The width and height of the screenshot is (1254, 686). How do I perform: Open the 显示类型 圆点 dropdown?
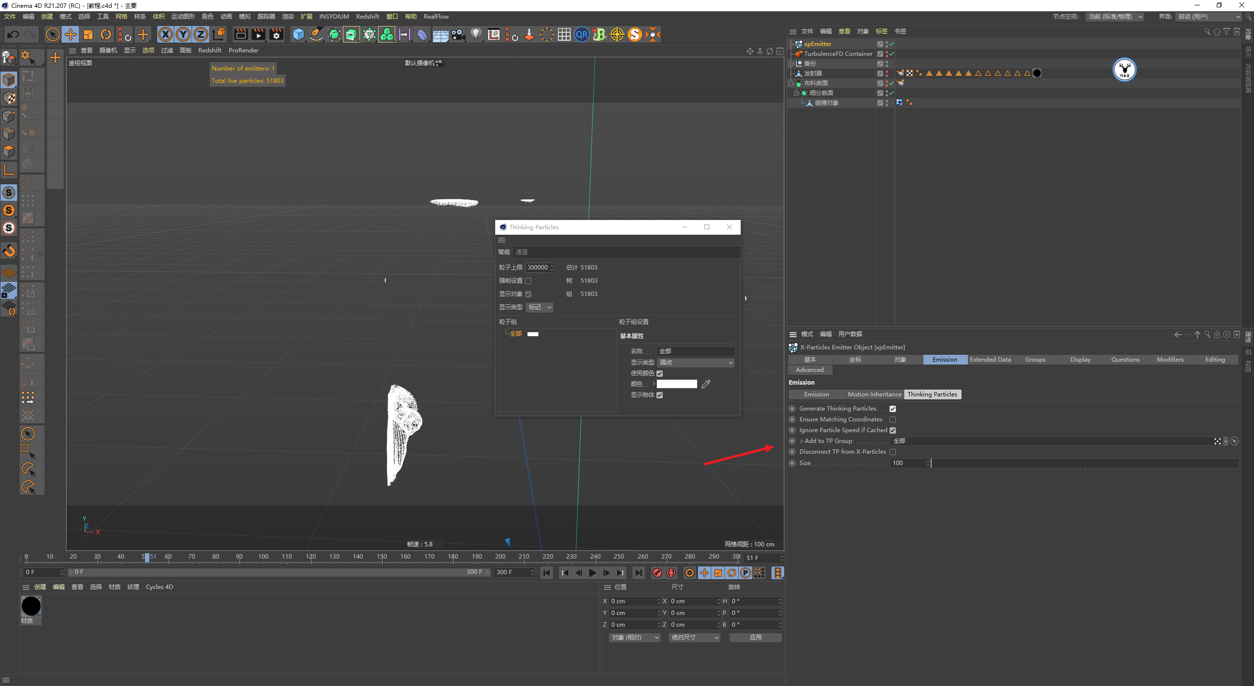click(x=695, y=363)
